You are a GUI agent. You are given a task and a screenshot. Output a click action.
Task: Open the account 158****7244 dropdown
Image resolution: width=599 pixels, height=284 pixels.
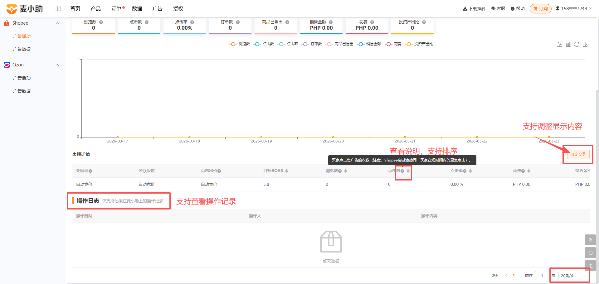click(x=574, y=9)
